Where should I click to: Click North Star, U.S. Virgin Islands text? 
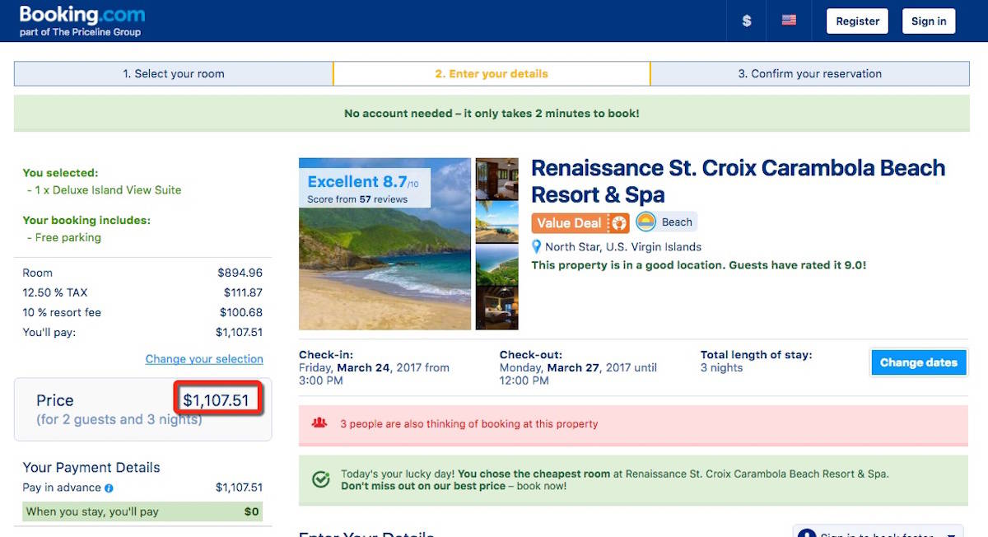pyautogui.click(x=623, y=247)
